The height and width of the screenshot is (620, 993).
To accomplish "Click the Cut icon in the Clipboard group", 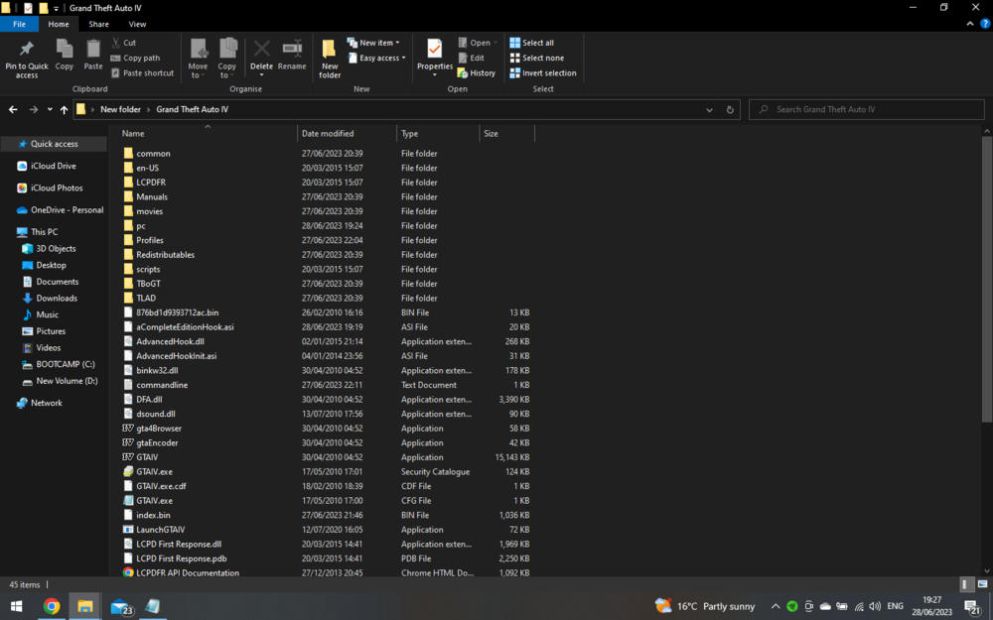I will point(126,43).
